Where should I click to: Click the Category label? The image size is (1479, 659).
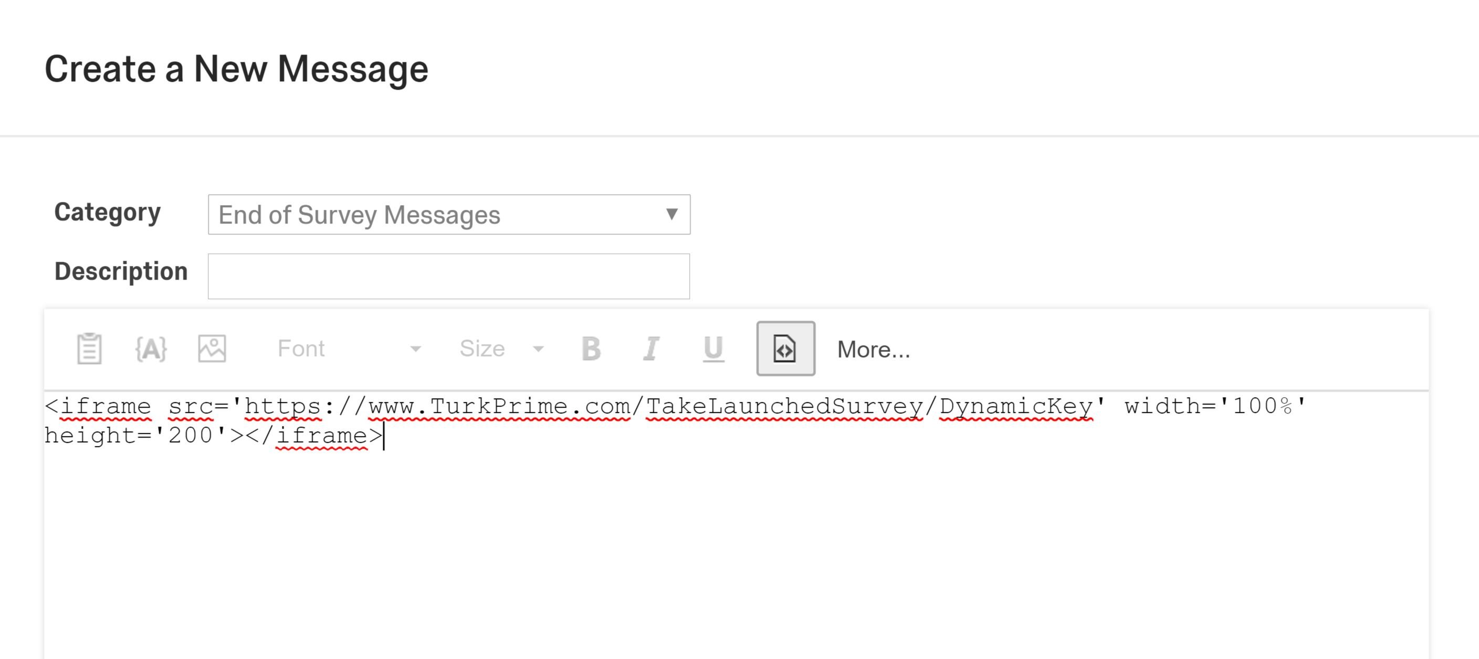(x=107, y=212)
